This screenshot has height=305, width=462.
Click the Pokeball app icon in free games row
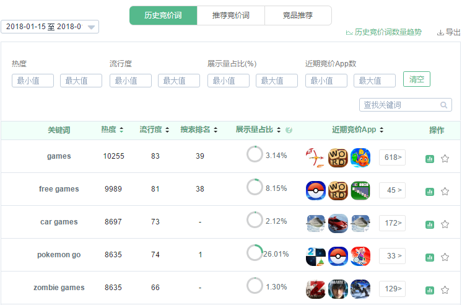pyautogui.click(x=316, y=190)
